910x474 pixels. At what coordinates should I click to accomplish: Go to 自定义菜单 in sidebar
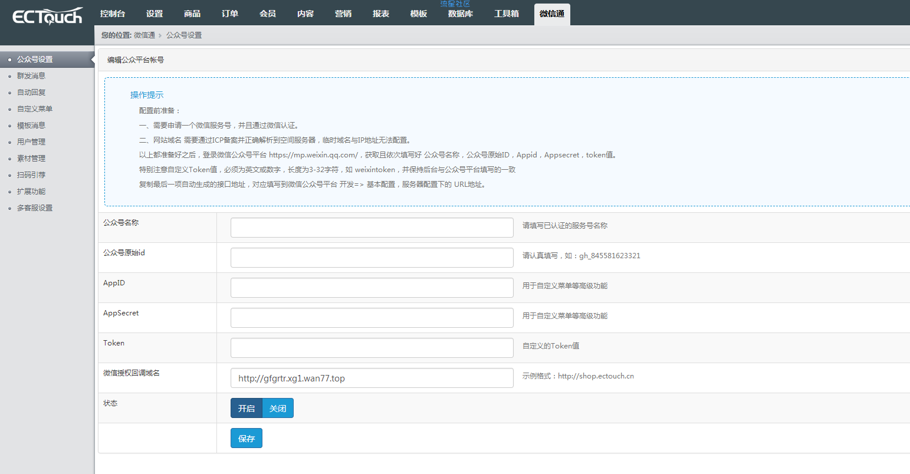point(35,109)
